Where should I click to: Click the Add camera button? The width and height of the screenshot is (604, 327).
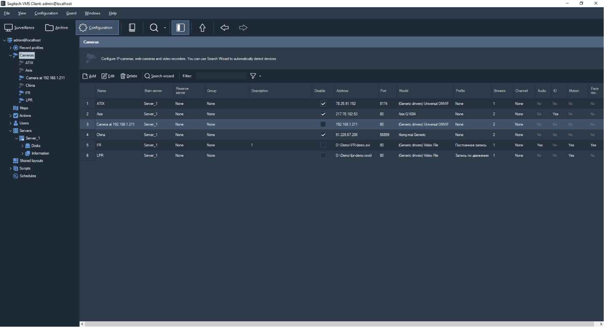[89, 76]
